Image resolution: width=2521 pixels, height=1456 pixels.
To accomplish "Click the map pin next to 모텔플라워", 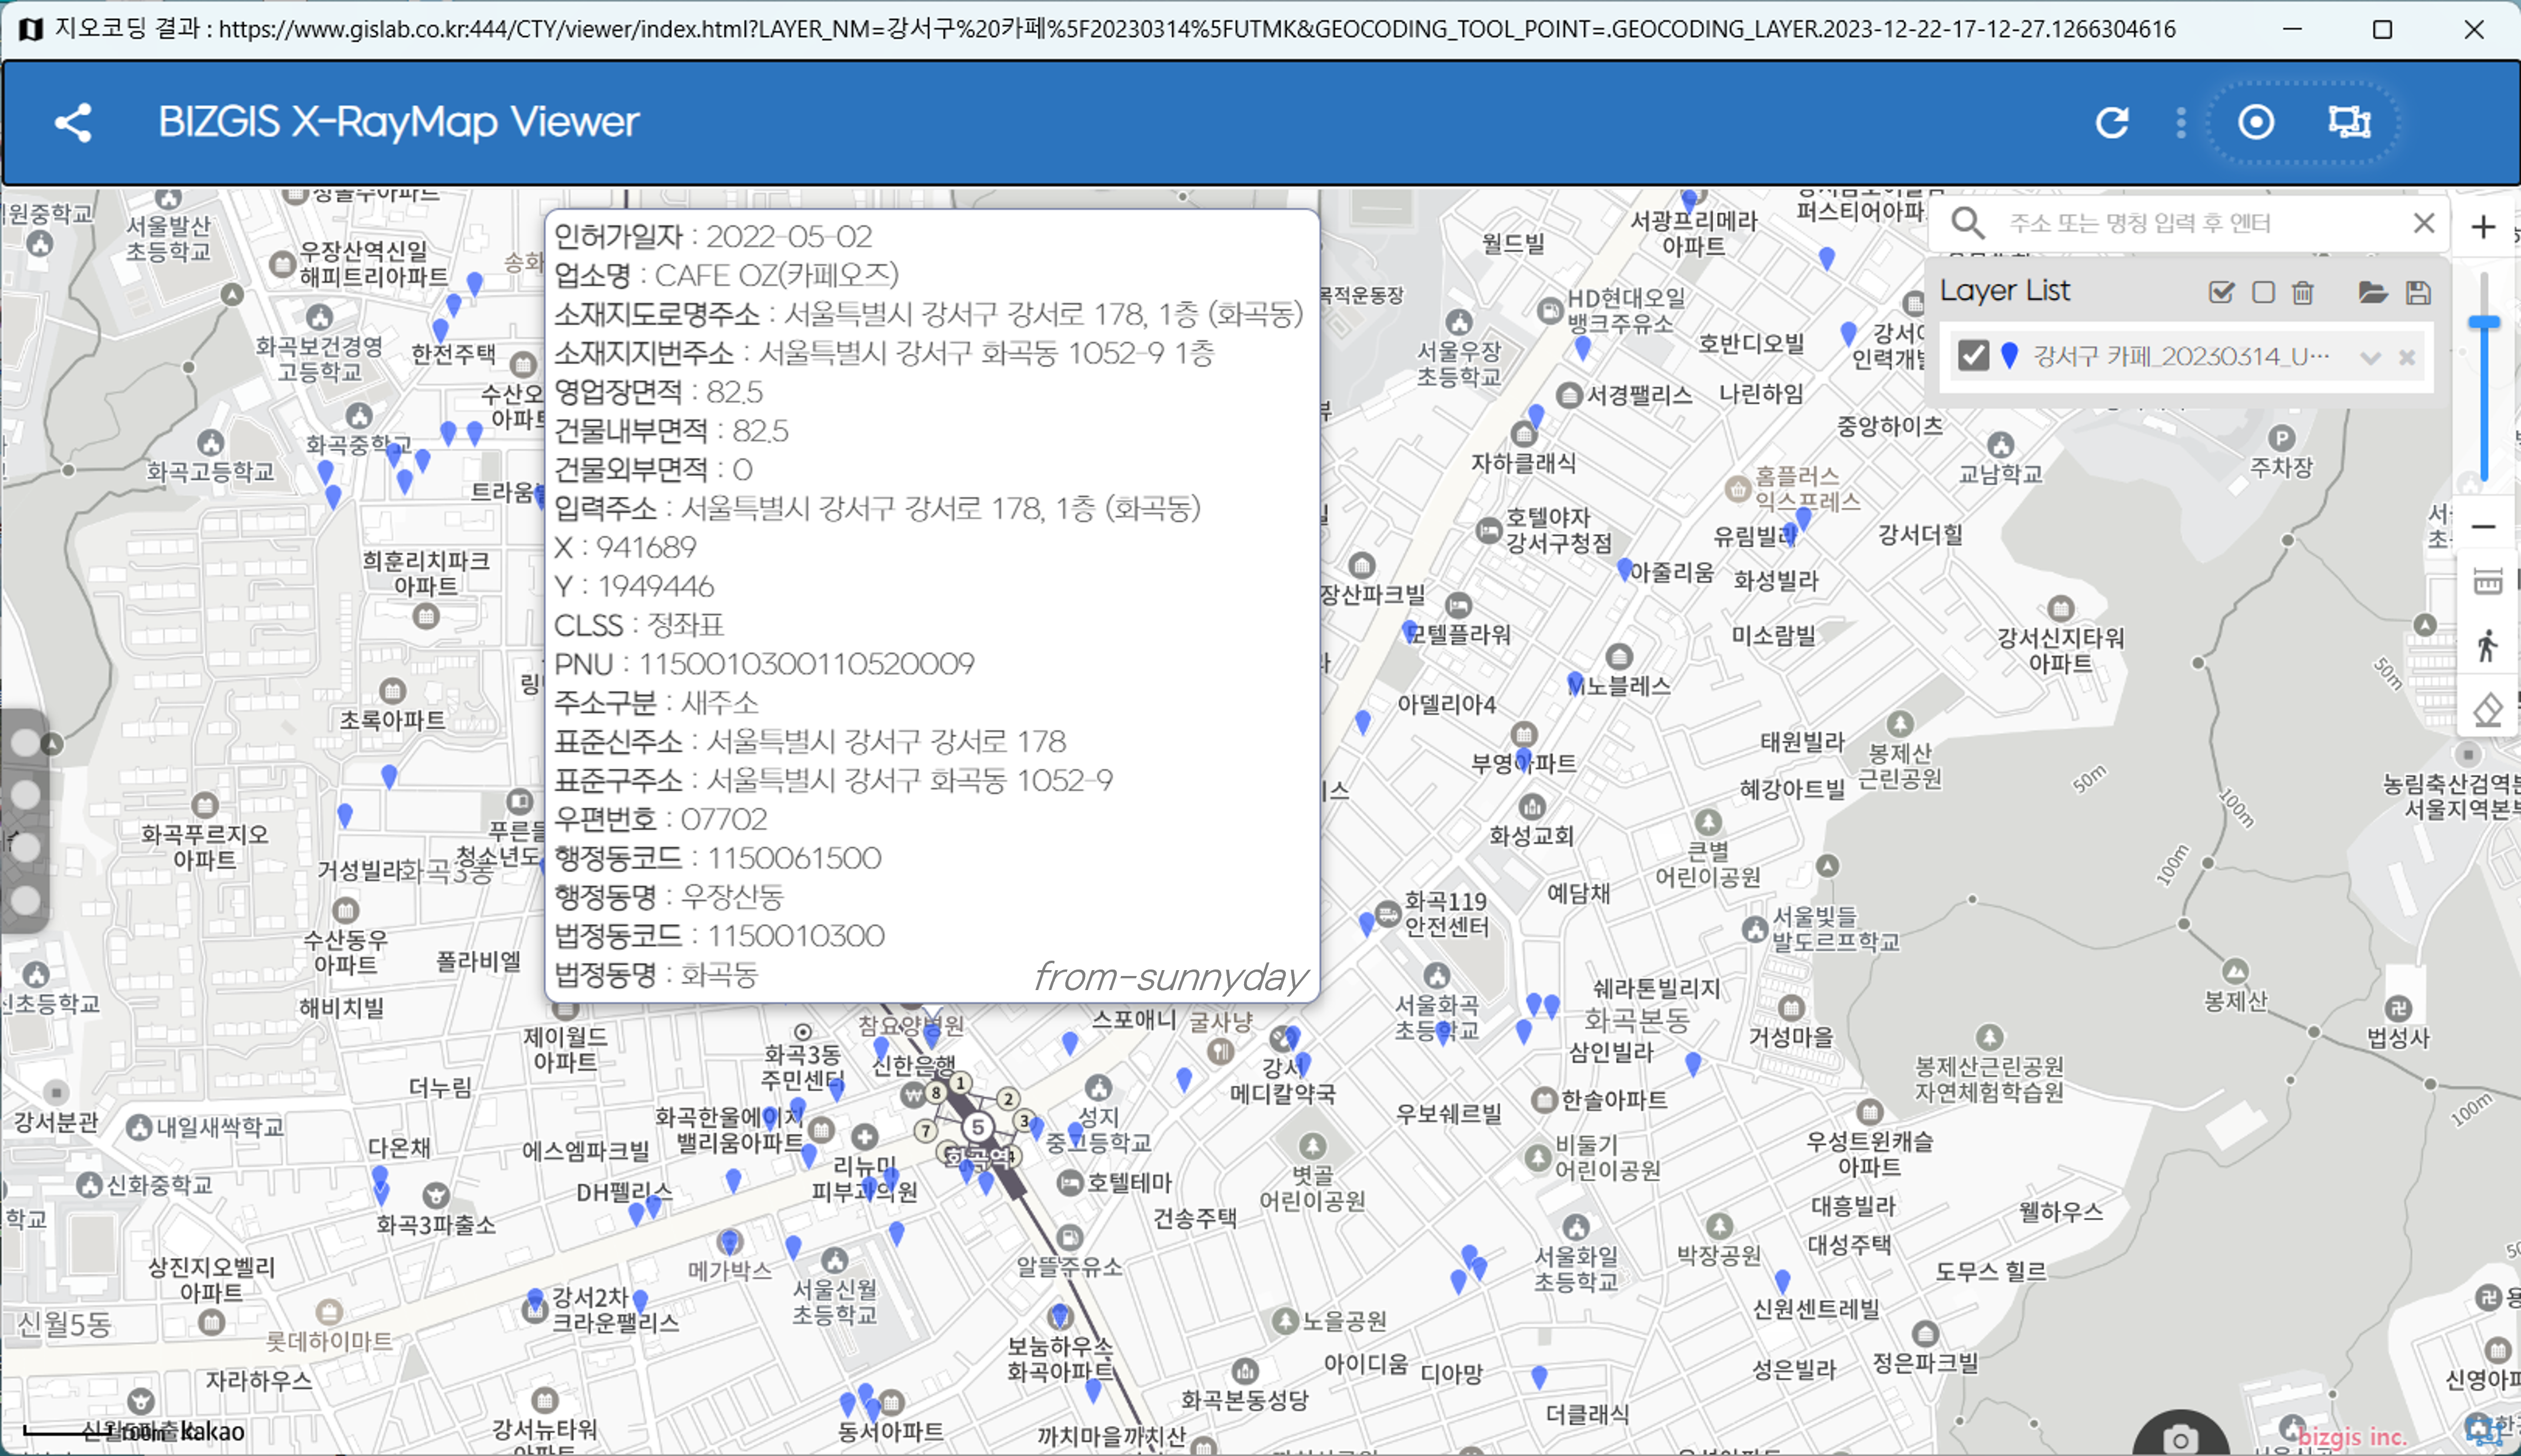I will 1410,631.
